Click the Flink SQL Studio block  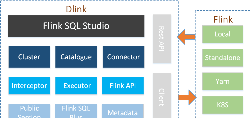(x=76, y=26)
